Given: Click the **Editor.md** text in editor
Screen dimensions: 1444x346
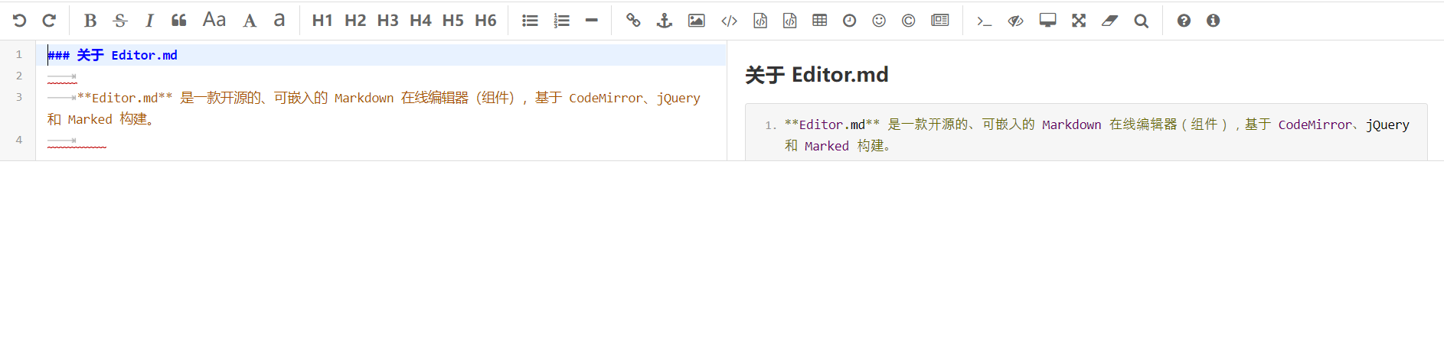Looking at the screenshot, I should point(125,98).
